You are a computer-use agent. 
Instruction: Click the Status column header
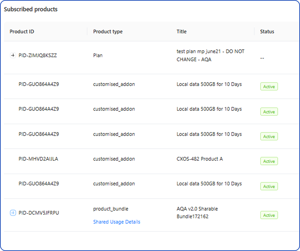pos(267,32)
